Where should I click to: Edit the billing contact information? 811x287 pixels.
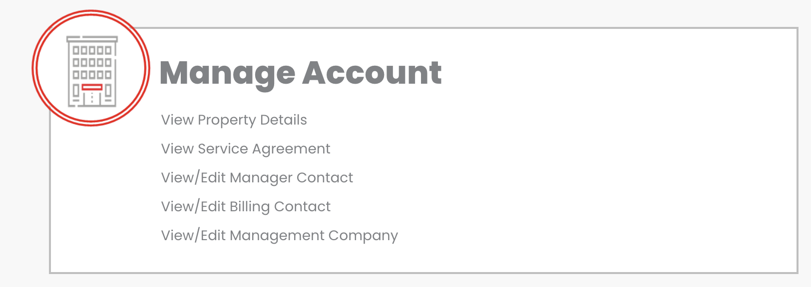pos(246,207)
